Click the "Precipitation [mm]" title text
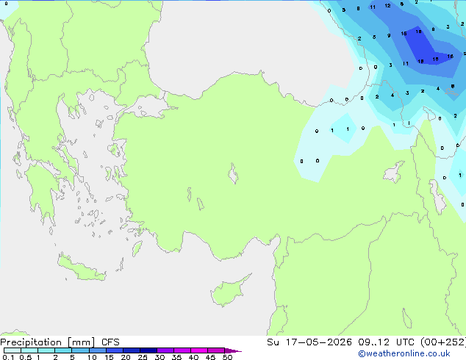 pos(48,342)
